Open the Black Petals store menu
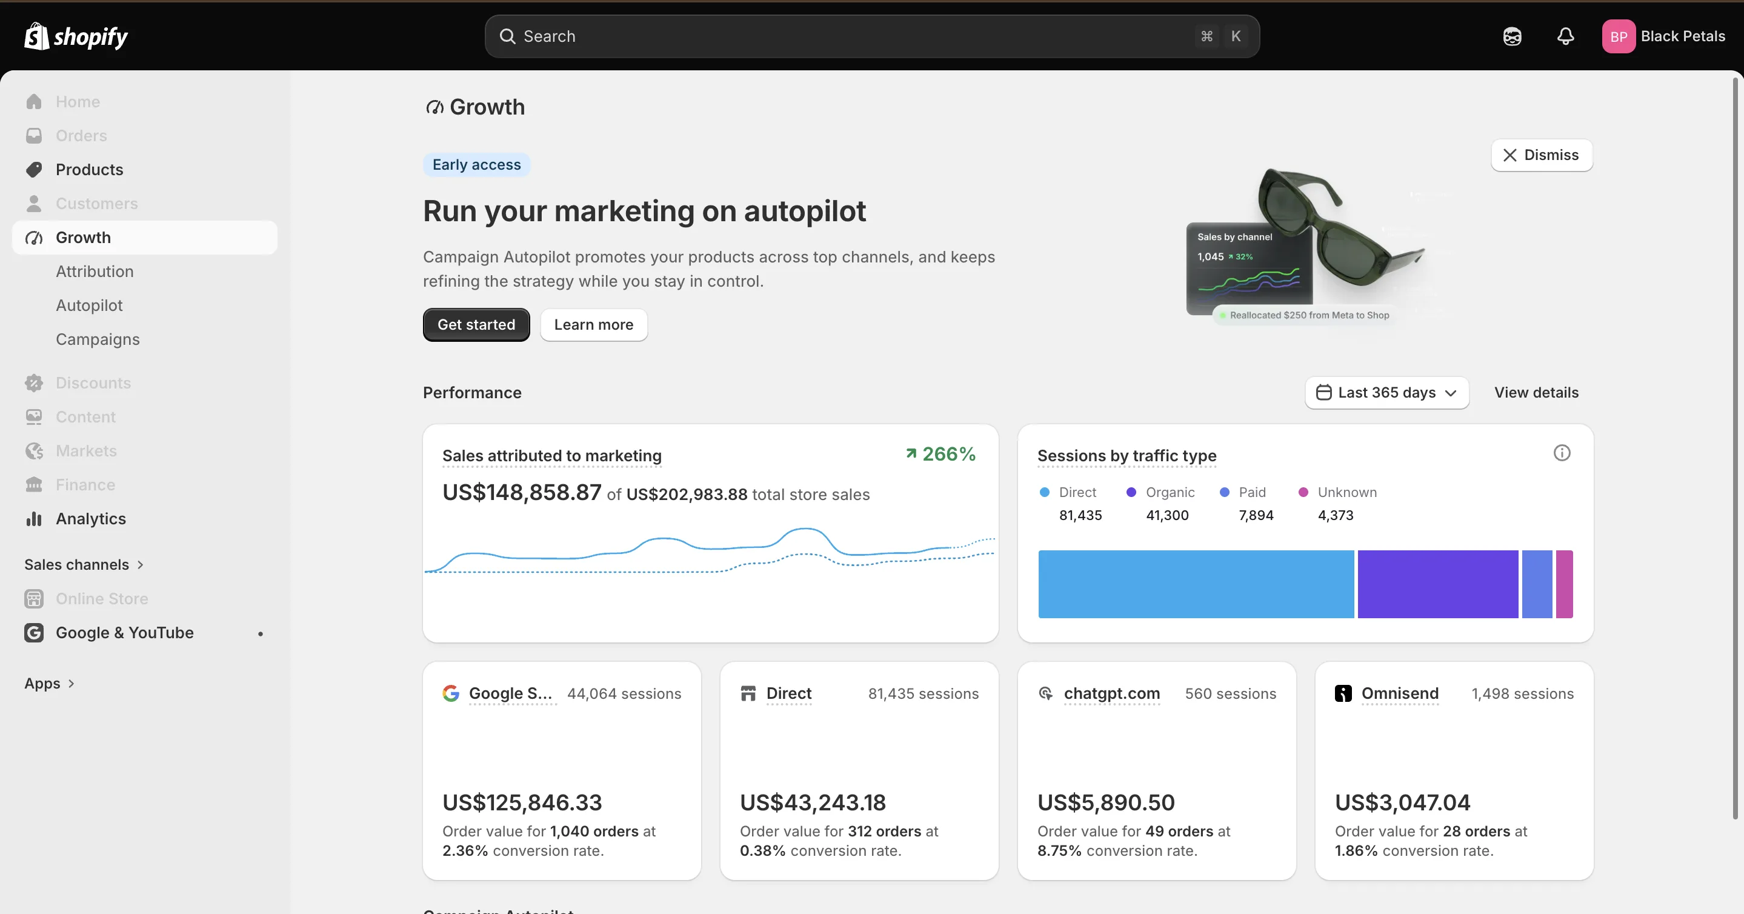Screen dimensions: 1744x914 1664,36
